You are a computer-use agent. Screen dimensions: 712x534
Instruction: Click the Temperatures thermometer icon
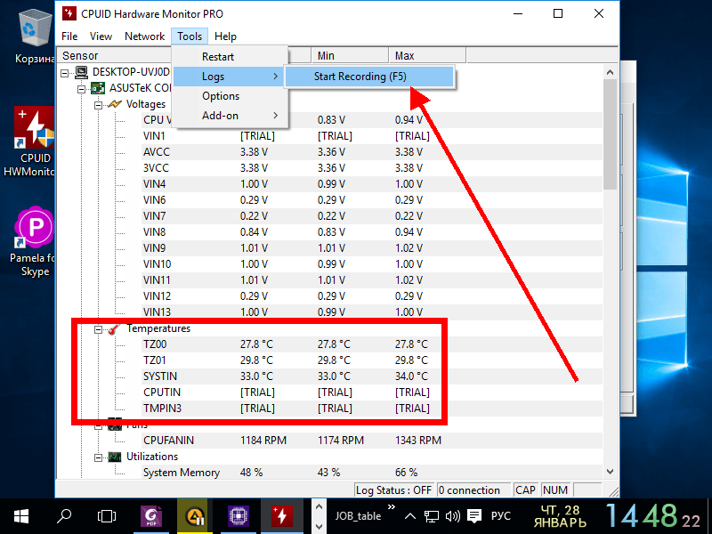[115, 328]
